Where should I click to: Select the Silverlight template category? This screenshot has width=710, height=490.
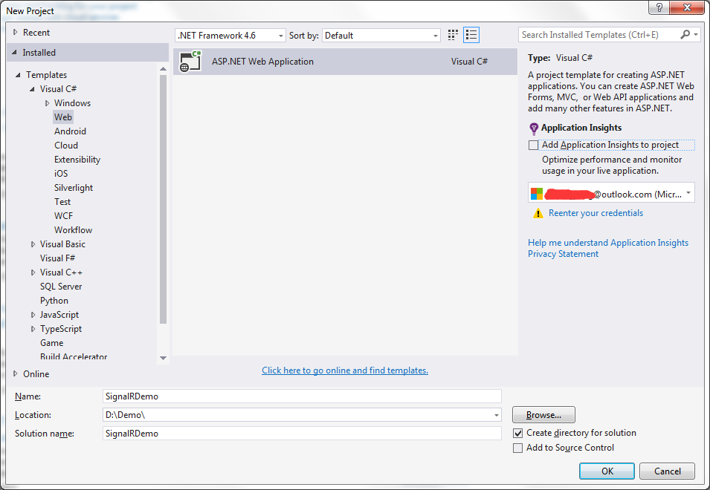pos(74,188)
